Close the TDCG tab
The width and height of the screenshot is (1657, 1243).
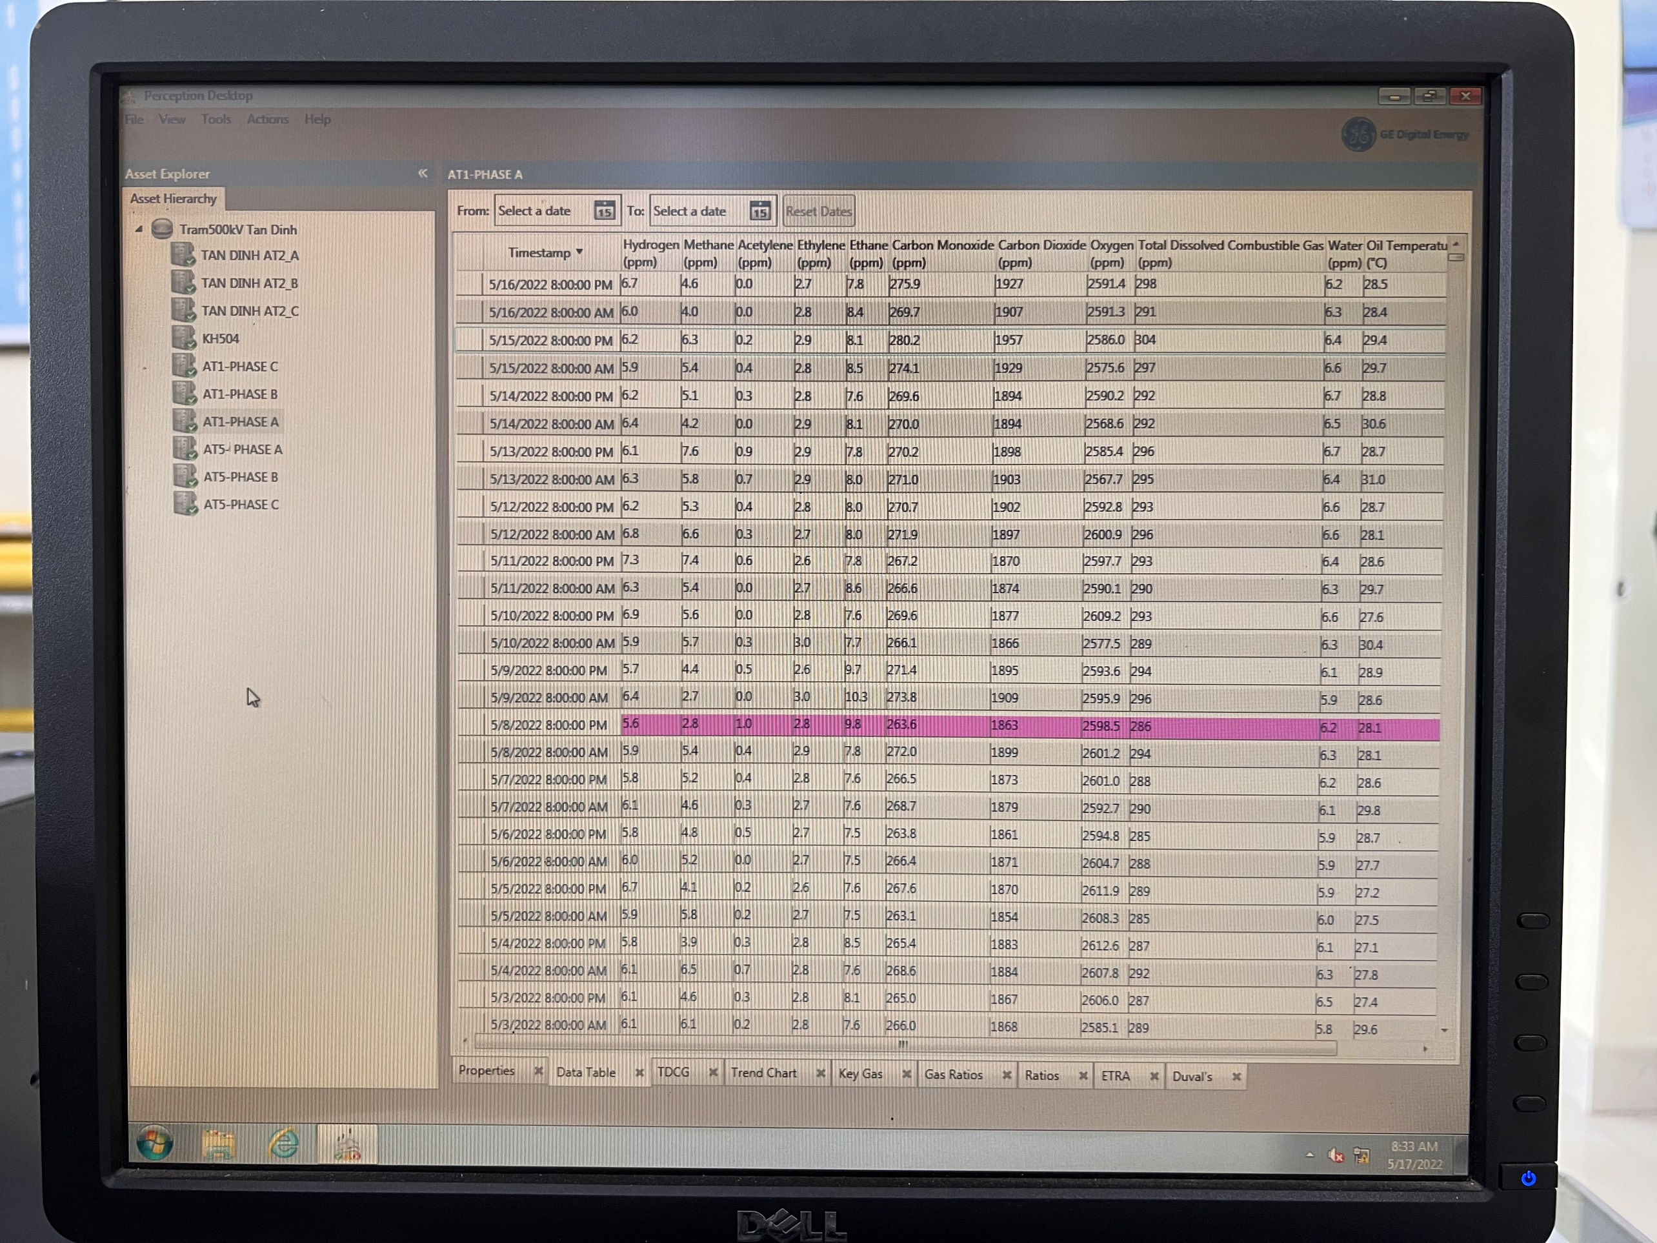point(713,1073)
